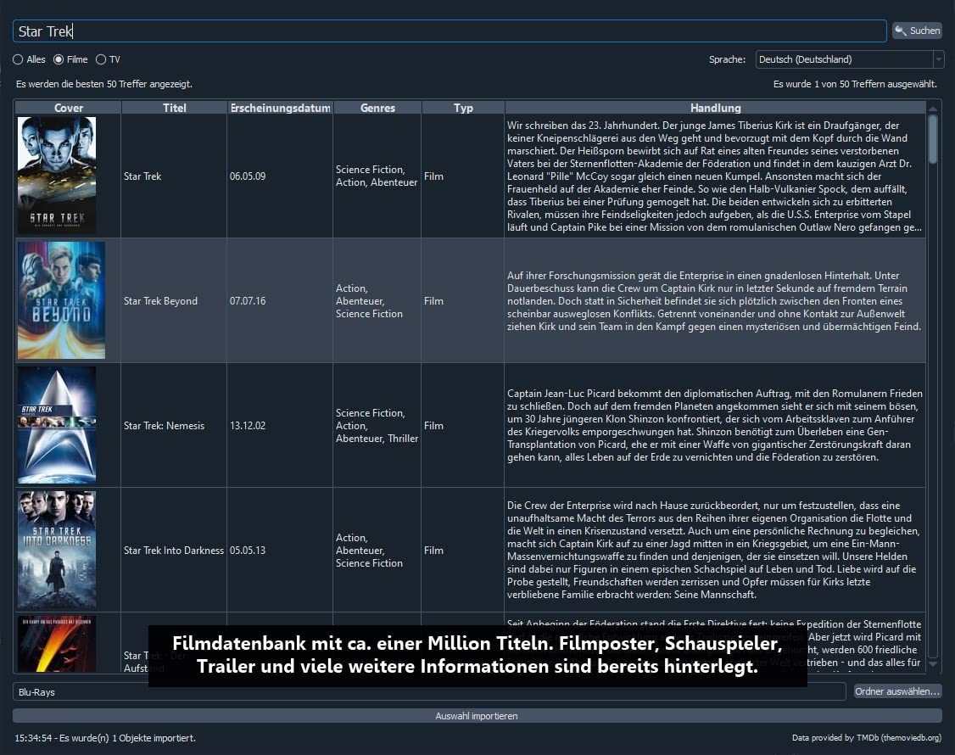Click the Blu-Rays folder path field
Screen dimensions: 955x755
coord(429,691)
